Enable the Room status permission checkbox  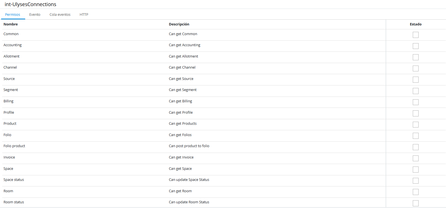coord(416,203)
